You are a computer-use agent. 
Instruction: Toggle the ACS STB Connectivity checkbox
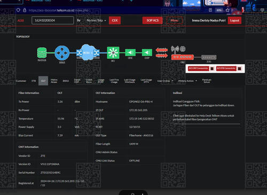click(x=239, y=68)
